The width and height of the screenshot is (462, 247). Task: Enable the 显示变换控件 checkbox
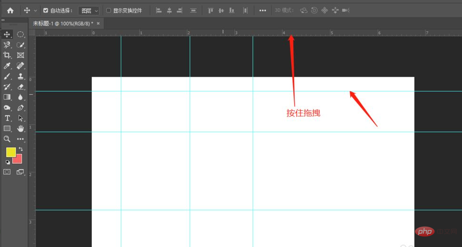click(109, 10)
